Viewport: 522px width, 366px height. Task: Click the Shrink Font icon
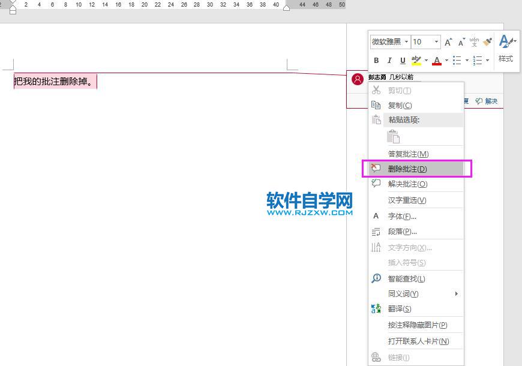(x=461, y=41)
